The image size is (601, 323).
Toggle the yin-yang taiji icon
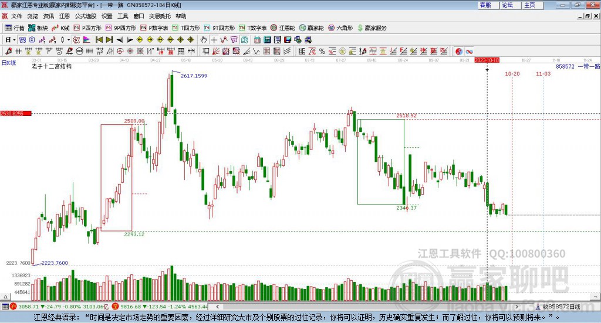459,51
